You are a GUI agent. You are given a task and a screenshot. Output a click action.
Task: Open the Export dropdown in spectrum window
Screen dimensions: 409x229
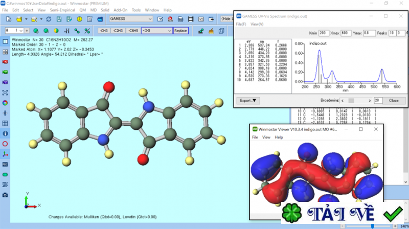pos(248,101)
